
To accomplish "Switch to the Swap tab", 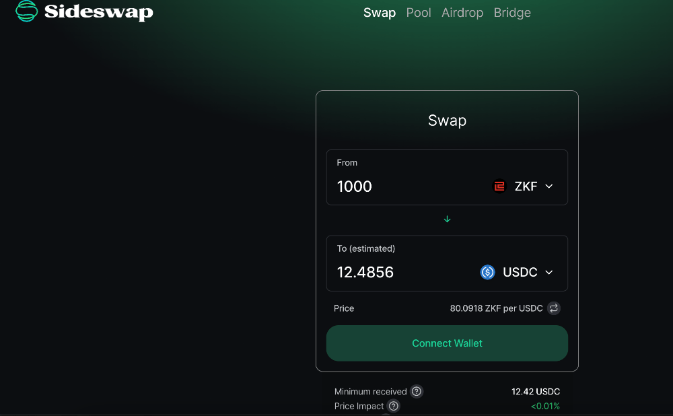I will pyautogui.click(x=380, y=13).
